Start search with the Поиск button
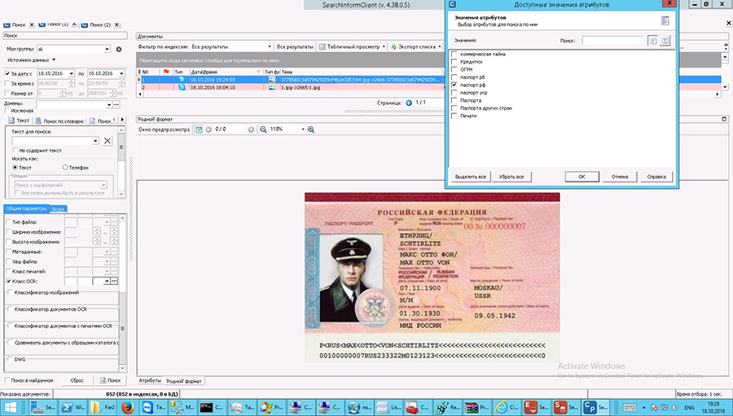 click(110, 380)
